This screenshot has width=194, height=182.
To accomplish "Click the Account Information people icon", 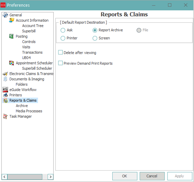I will point(12,20).
